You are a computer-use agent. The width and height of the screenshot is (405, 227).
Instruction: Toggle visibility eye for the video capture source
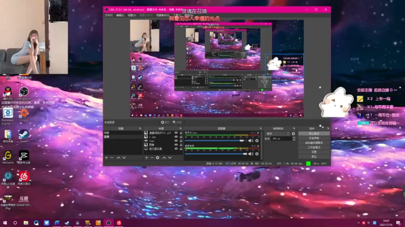click(176, 141)
